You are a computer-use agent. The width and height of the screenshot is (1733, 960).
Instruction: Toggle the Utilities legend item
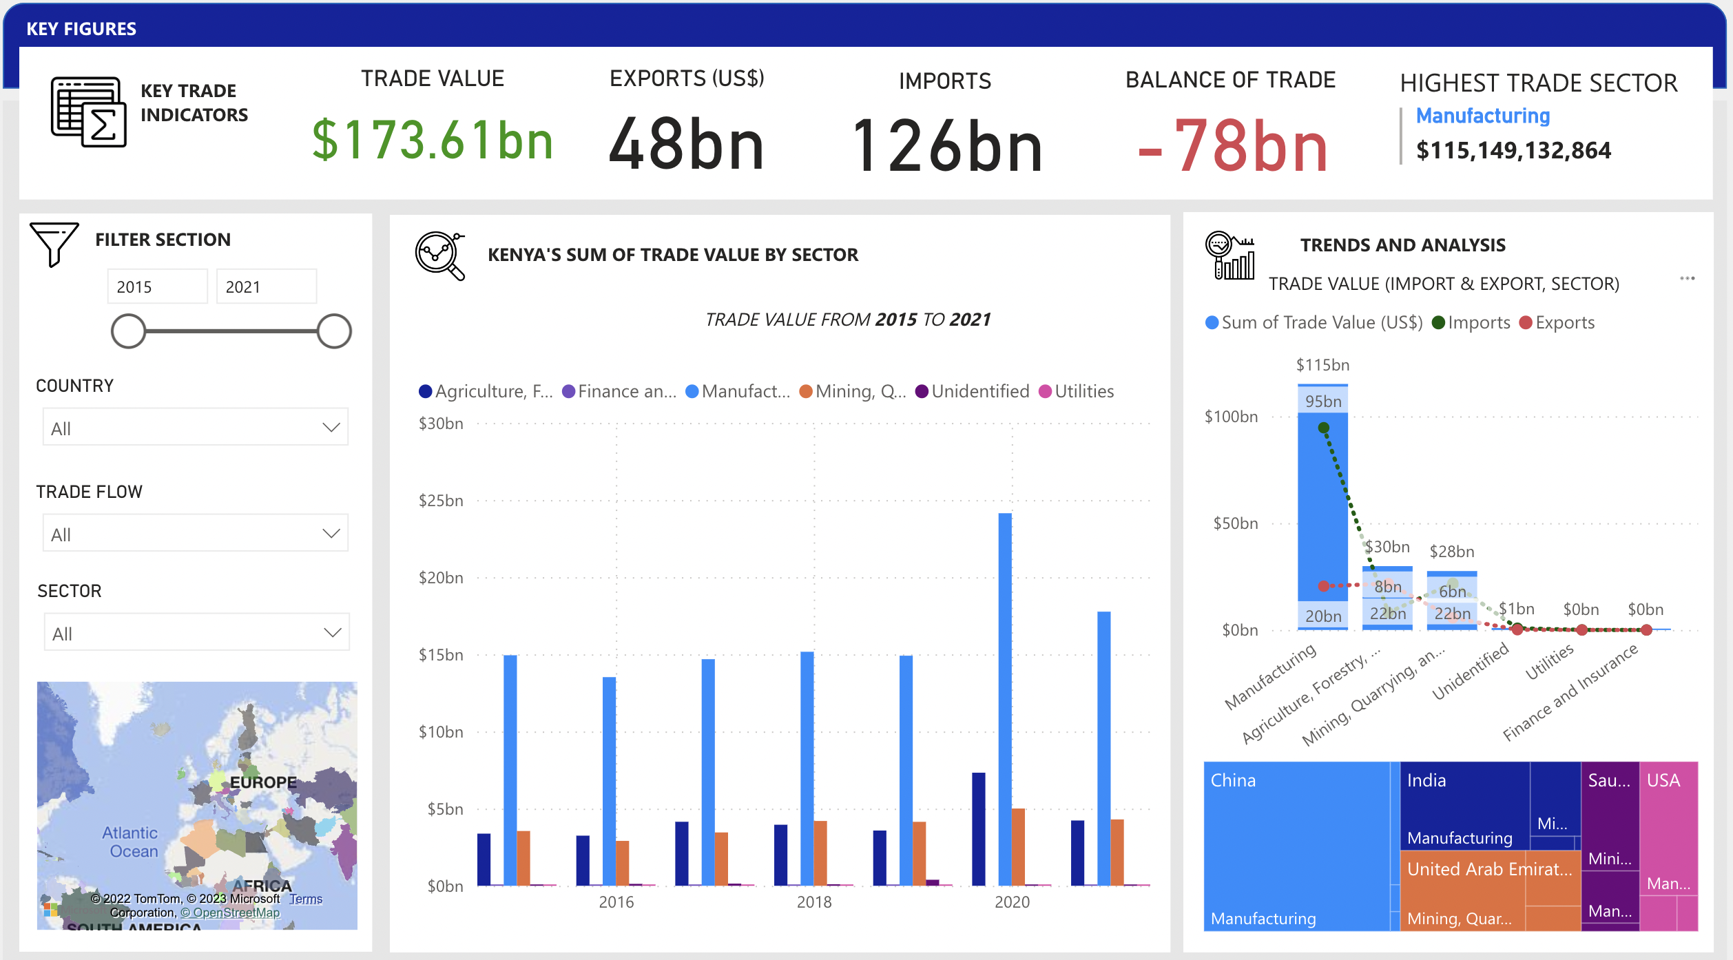[1076, 392]
